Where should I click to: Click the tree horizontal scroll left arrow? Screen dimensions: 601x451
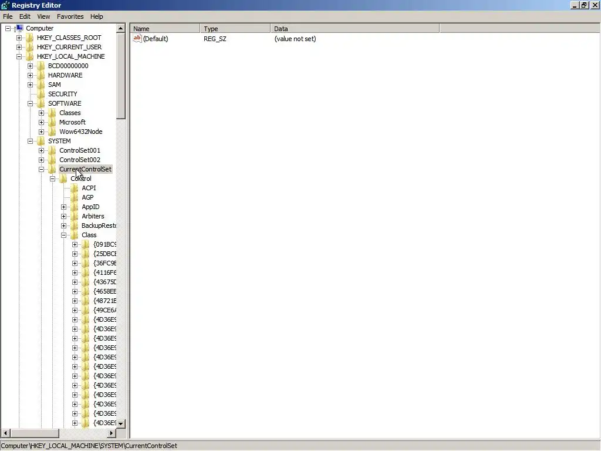point(5,433)
